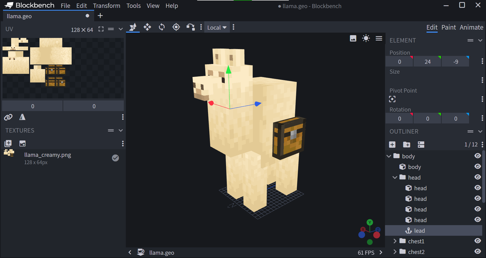Click the viewport screenshot image icon

click(x=353, y=38)
